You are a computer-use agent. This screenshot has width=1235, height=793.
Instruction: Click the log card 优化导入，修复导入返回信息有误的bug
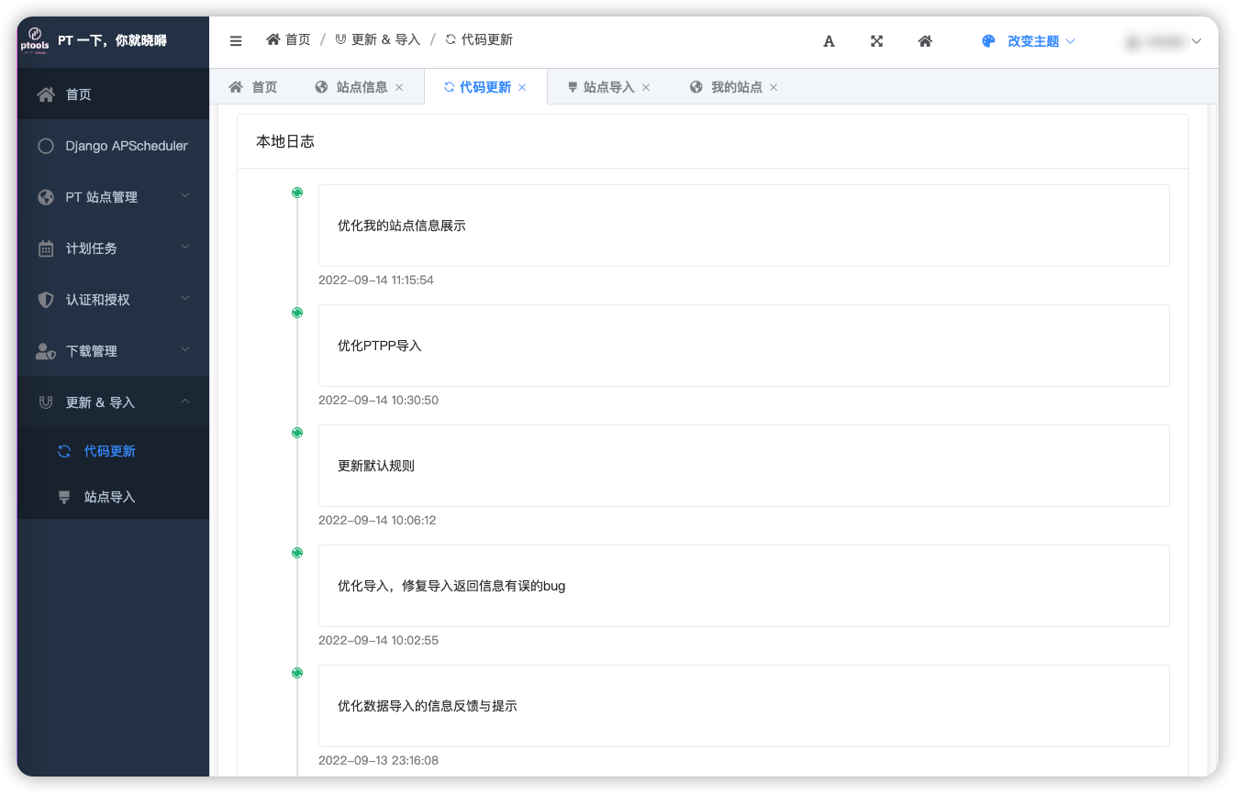click(743, 586)
